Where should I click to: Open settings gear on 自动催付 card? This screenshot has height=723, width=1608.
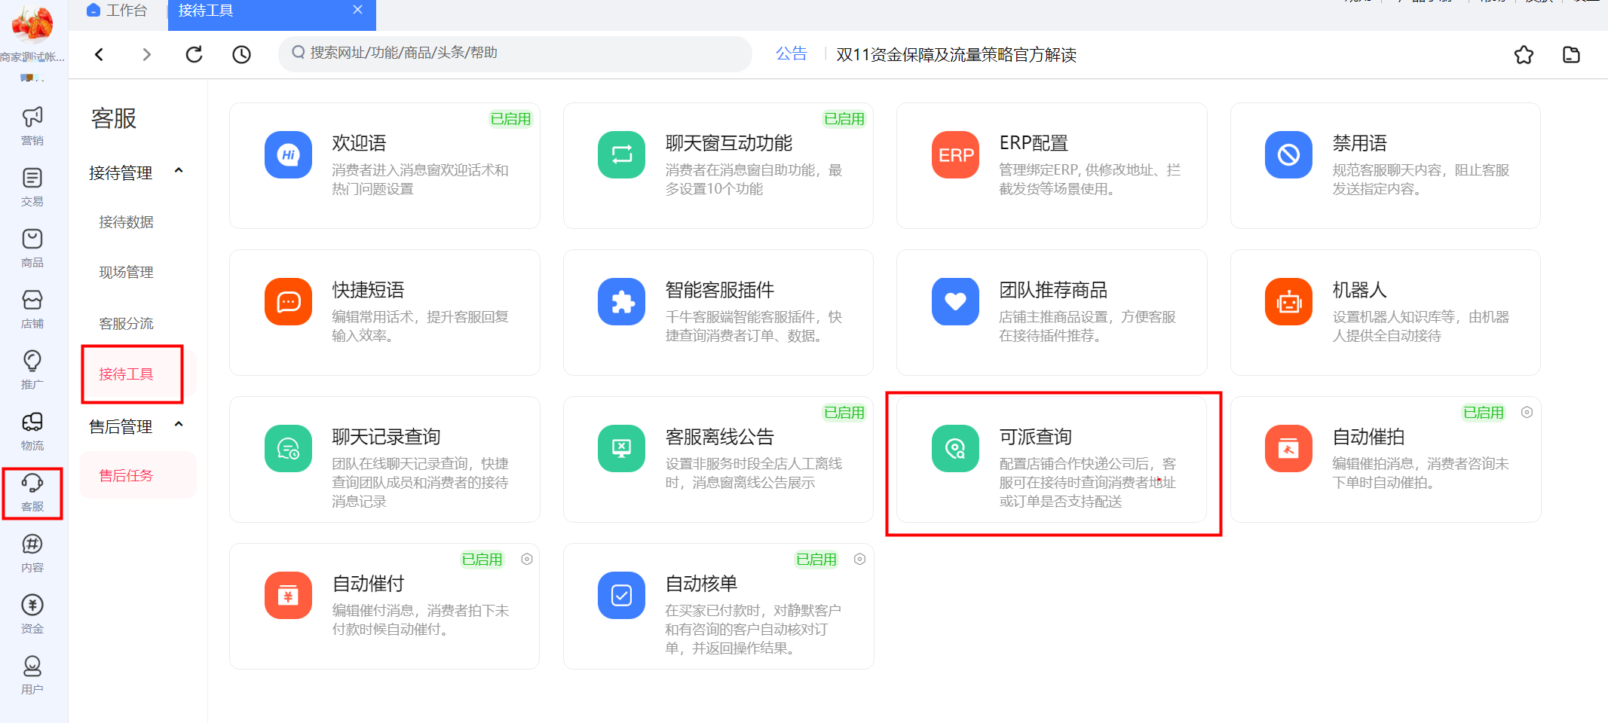(527, 559)
